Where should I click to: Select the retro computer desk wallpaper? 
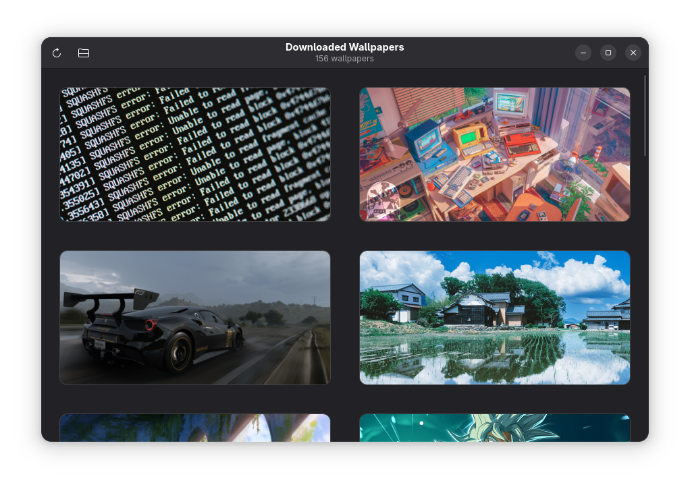click(x=495, y=154)
